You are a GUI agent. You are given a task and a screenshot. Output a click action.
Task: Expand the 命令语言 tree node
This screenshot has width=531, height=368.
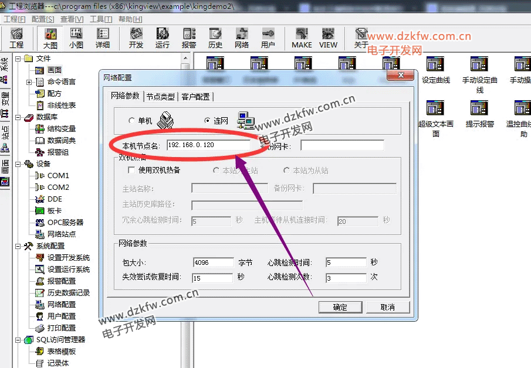point(29,82)
